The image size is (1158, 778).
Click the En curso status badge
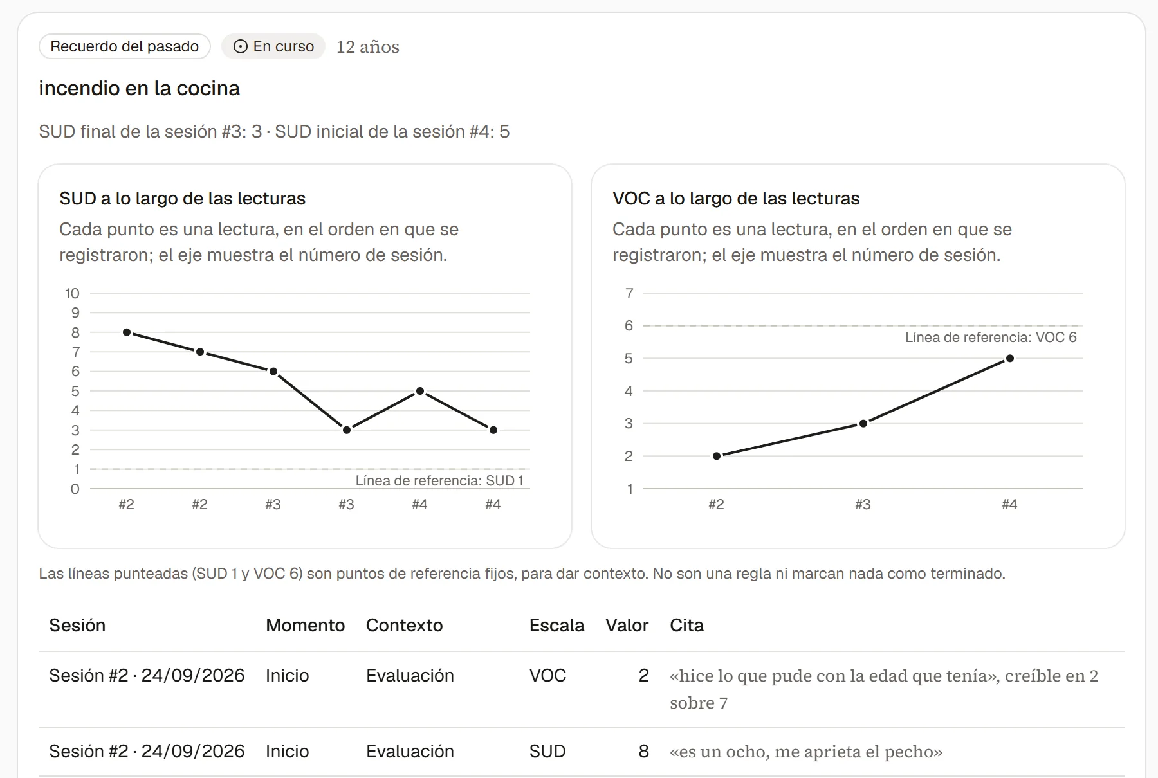point(273,46)
